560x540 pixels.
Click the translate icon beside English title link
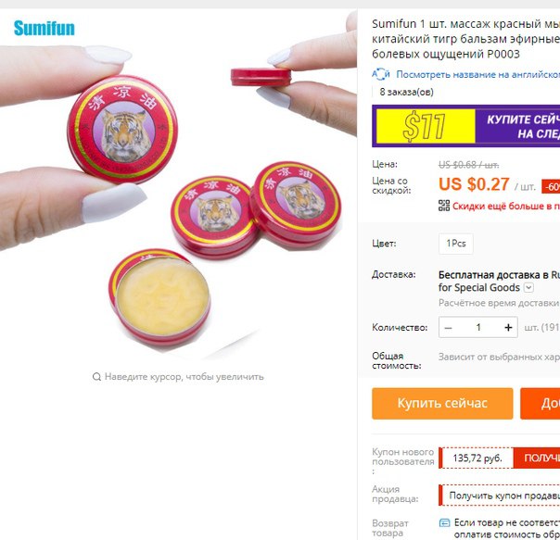(381, 74)
